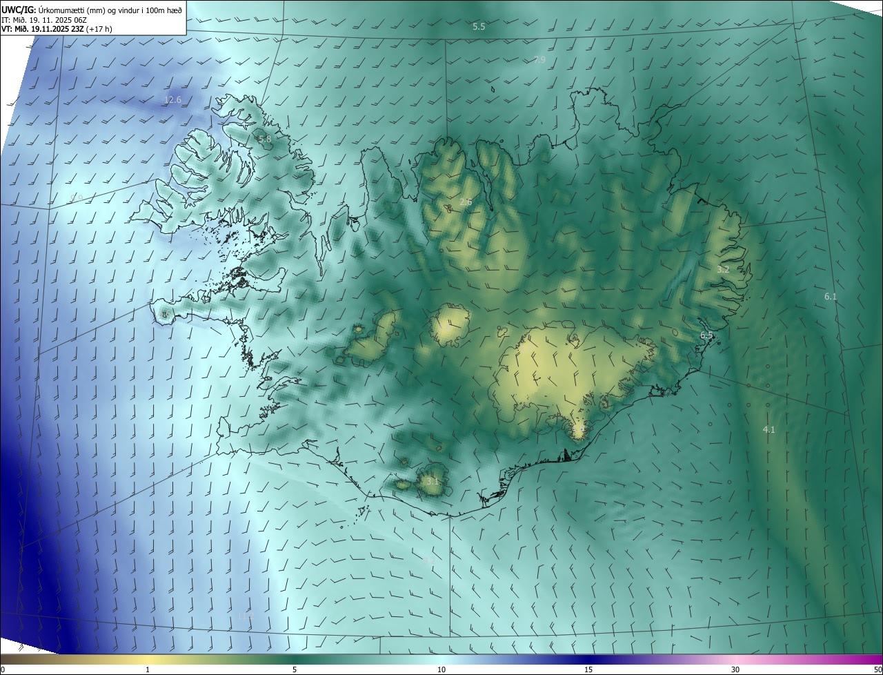The image size is (883, 675).
Task: Click the 12.6 precipitation label in the northwest sea
Action: [x=172, y=100]
